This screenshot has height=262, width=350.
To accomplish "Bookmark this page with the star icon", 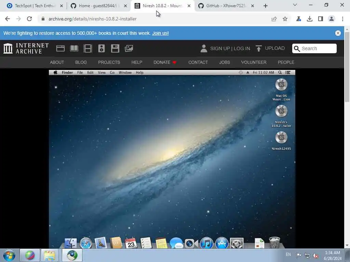I will 285,19.
